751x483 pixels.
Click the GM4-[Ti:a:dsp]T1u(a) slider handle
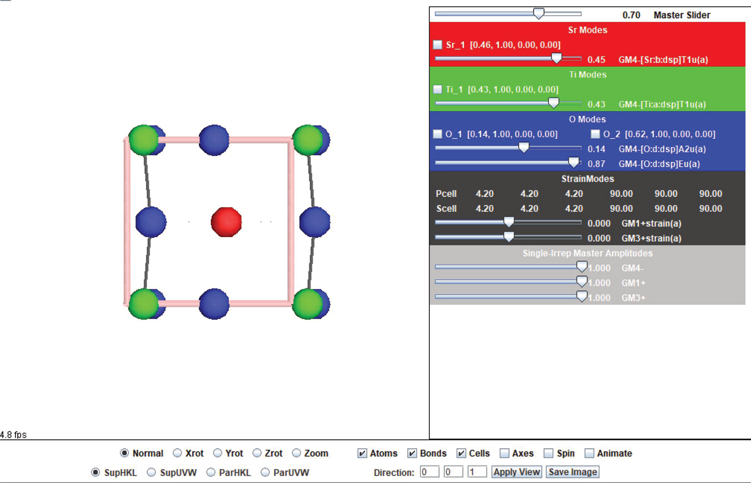tap(554, 103)
